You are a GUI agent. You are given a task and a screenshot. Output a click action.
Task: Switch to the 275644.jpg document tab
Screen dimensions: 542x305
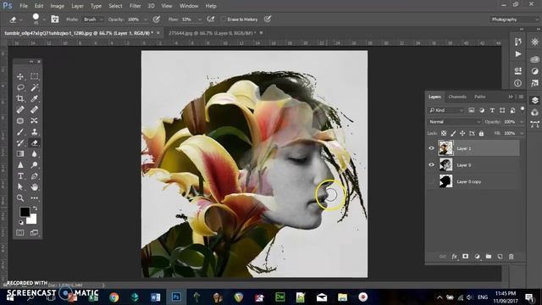pyautogui.click(x=212, y=33)
